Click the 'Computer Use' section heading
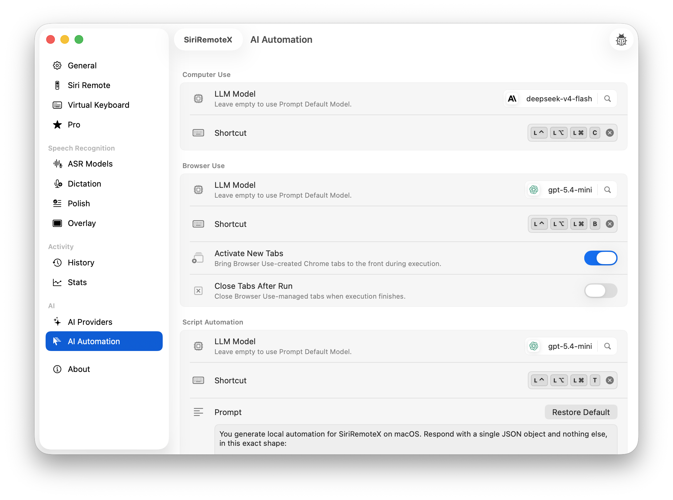The image size is (673, 500). click(206, 75)
